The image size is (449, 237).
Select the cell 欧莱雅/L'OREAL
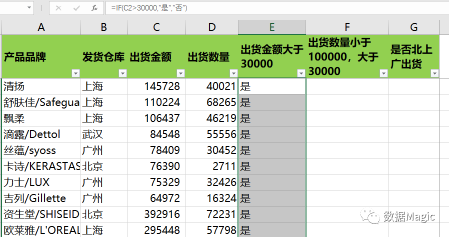click(x=41, y=230)
